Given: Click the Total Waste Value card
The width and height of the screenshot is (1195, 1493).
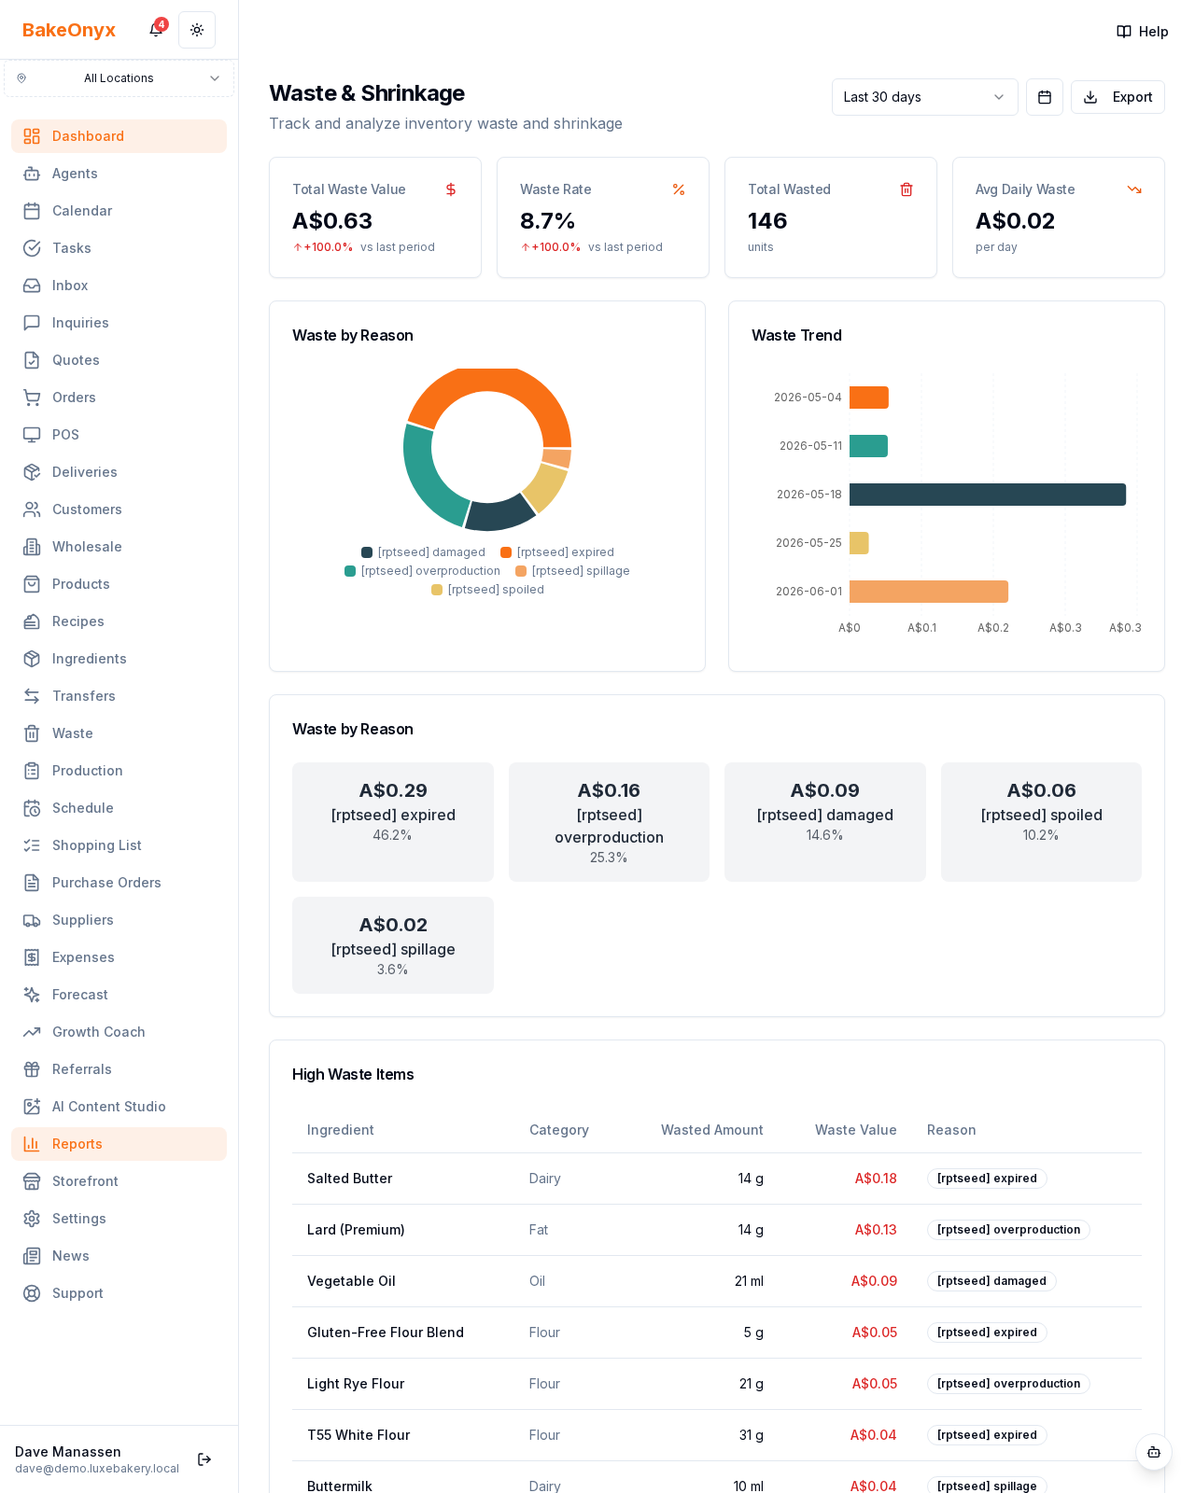Looking at the screenshot, I should tap(375, 217).
